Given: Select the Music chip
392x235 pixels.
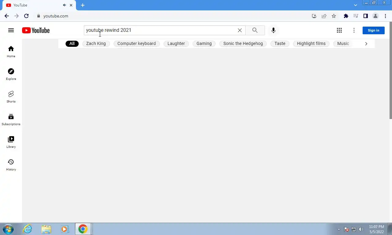Looking at the screenshot, I should [x=343, y=43].
